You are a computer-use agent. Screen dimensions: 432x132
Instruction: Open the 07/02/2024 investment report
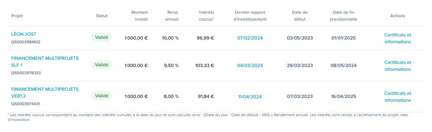point(250,38)
